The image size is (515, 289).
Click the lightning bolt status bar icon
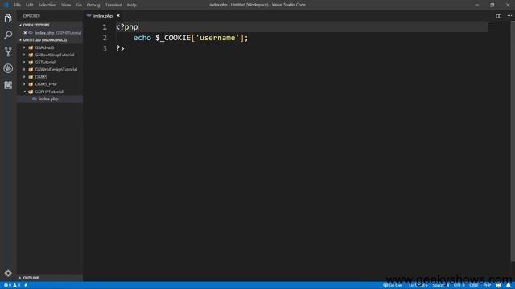[26, 286]
